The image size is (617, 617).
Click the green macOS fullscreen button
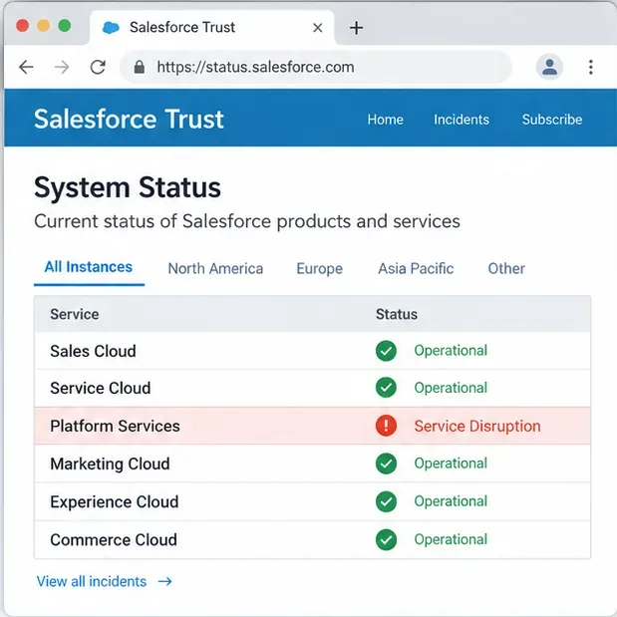(x=65, y=26)
